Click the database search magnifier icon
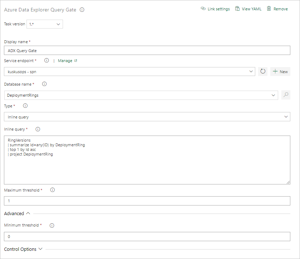Viewport: 300px width, 259px height. click(286, 95)
